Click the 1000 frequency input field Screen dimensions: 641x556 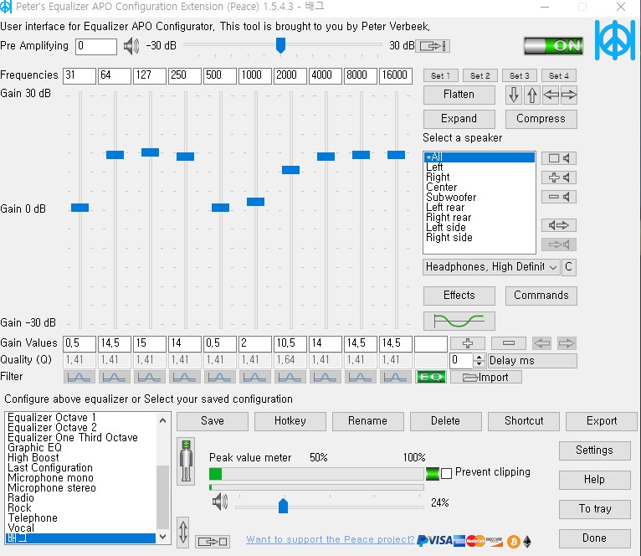[255, 75]
